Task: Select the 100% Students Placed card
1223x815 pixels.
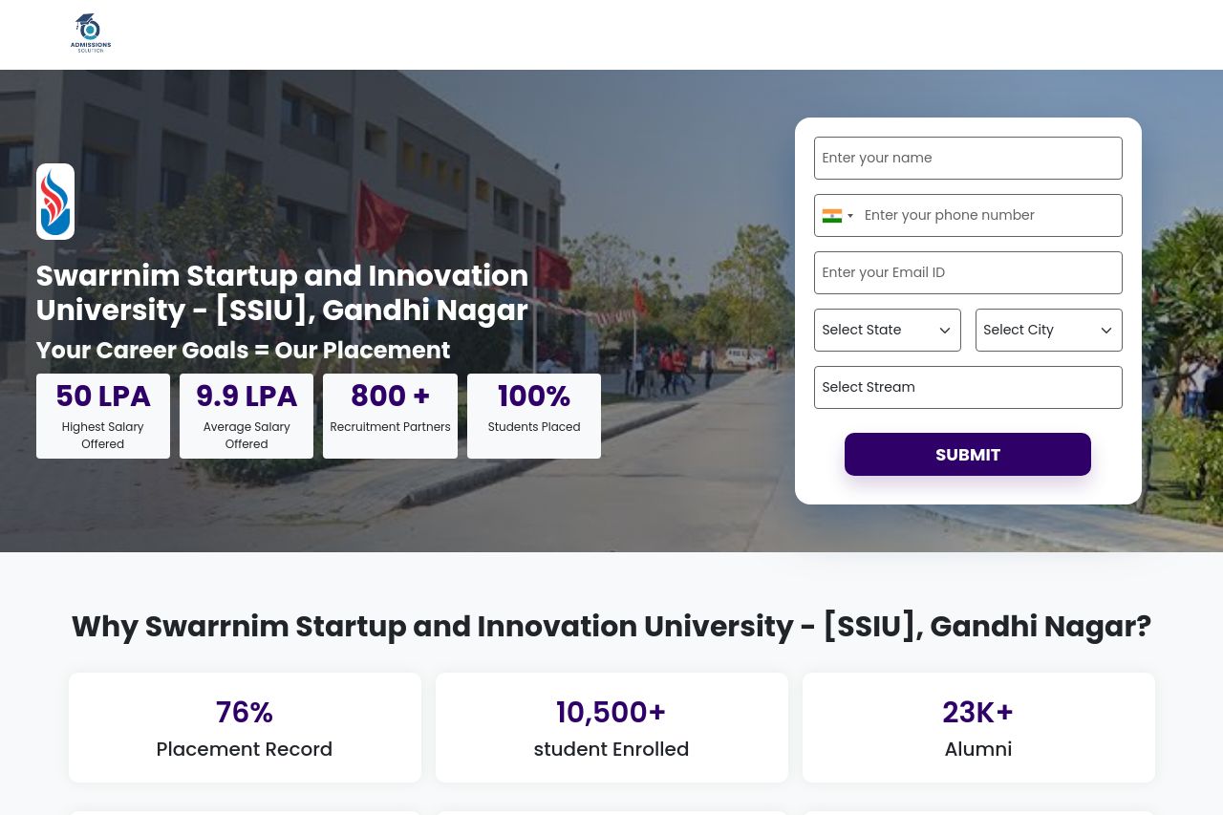Action: pyautogui.click(x=534, y=417)
